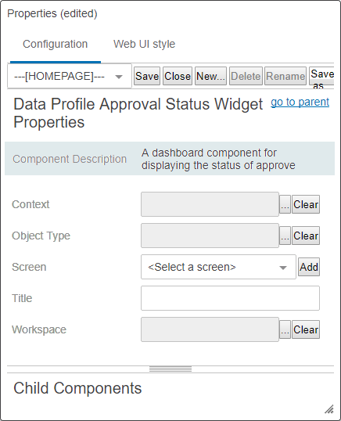
Task: Create a new configuration with New...
Action: coord(210,76)
